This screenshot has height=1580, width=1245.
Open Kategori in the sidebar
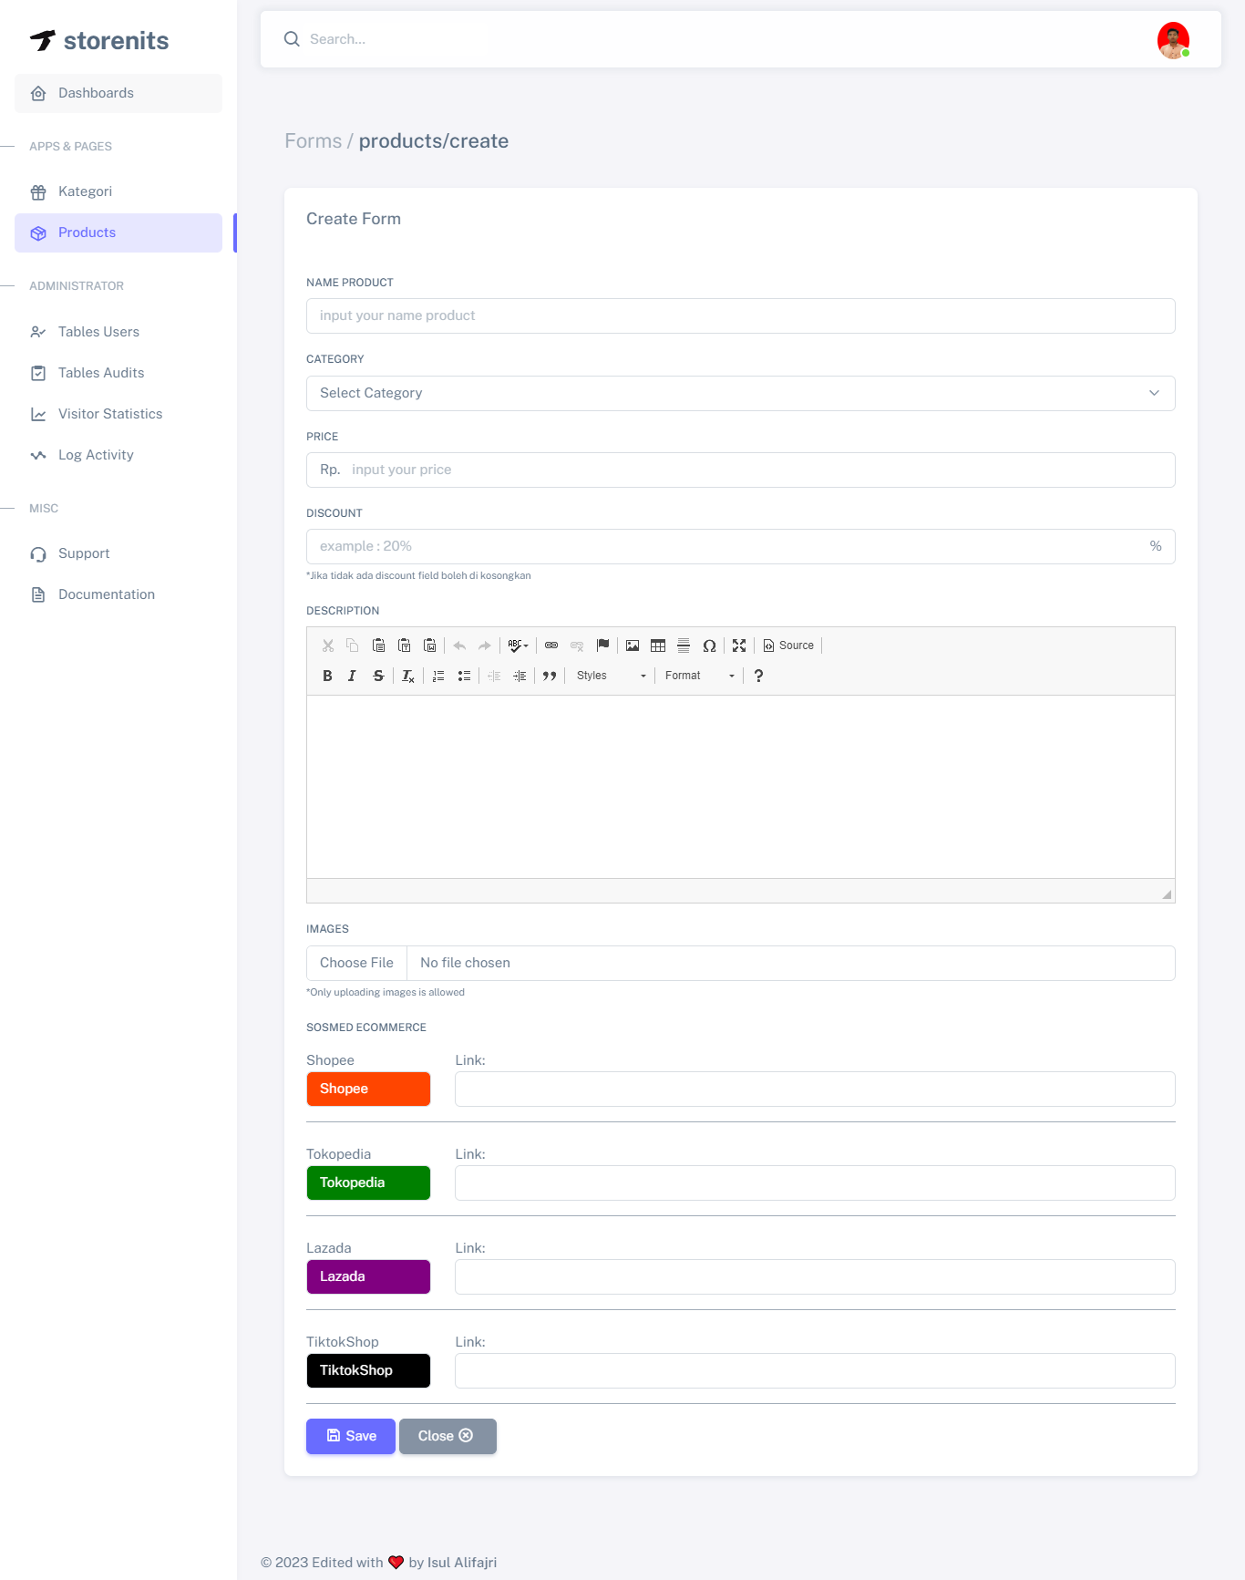point(85,191)
